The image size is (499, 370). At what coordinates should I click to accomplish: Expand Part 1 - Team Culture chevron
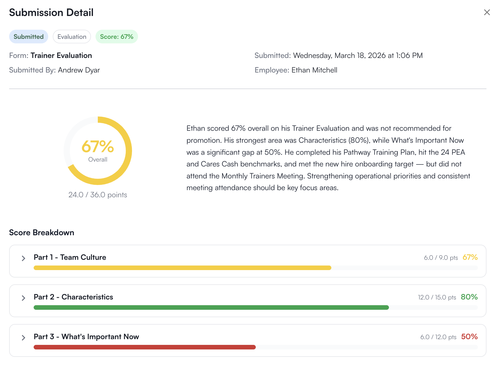(x=23, y=258)
